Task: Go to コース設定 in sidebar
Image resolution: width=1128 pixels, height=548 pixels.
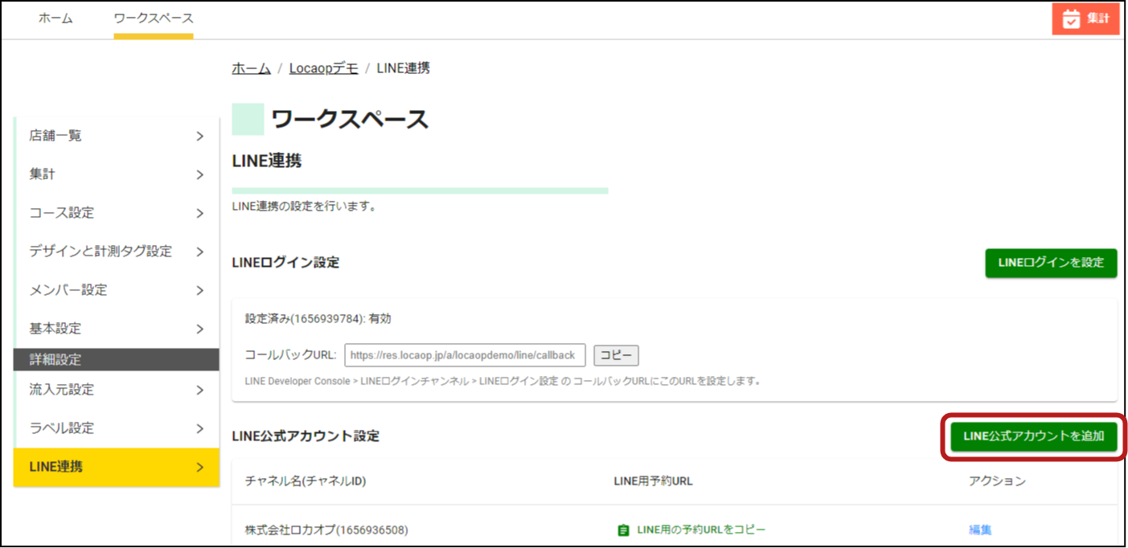Action: click(x=117, y=213)
